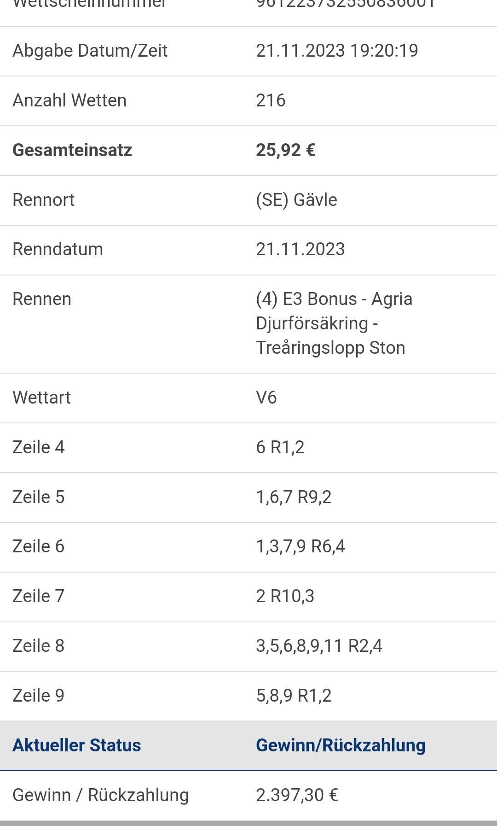Select Zeile 4 picks 6 R1,2

(x=280, y=447)
